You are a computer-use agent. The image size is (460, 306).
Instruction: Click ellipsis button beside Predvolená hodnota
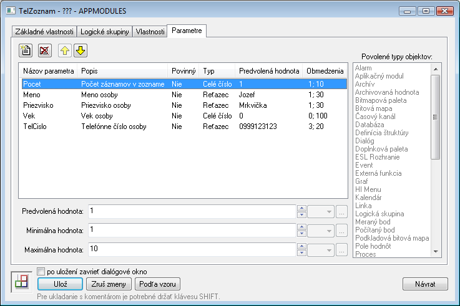pos(341,211)
